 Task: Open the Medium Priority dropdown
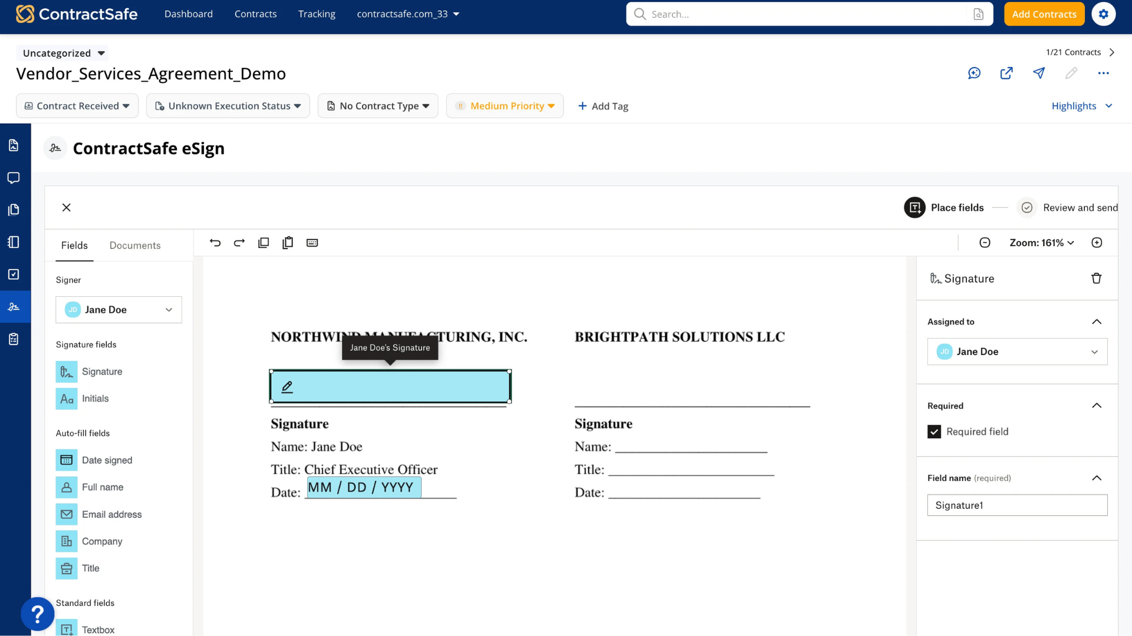pos(505,106)
